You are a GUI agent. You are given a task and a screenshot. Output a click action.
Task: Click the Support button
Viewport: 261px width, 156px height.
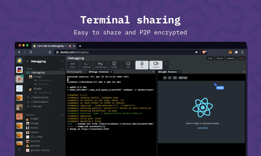click(231, 58)
